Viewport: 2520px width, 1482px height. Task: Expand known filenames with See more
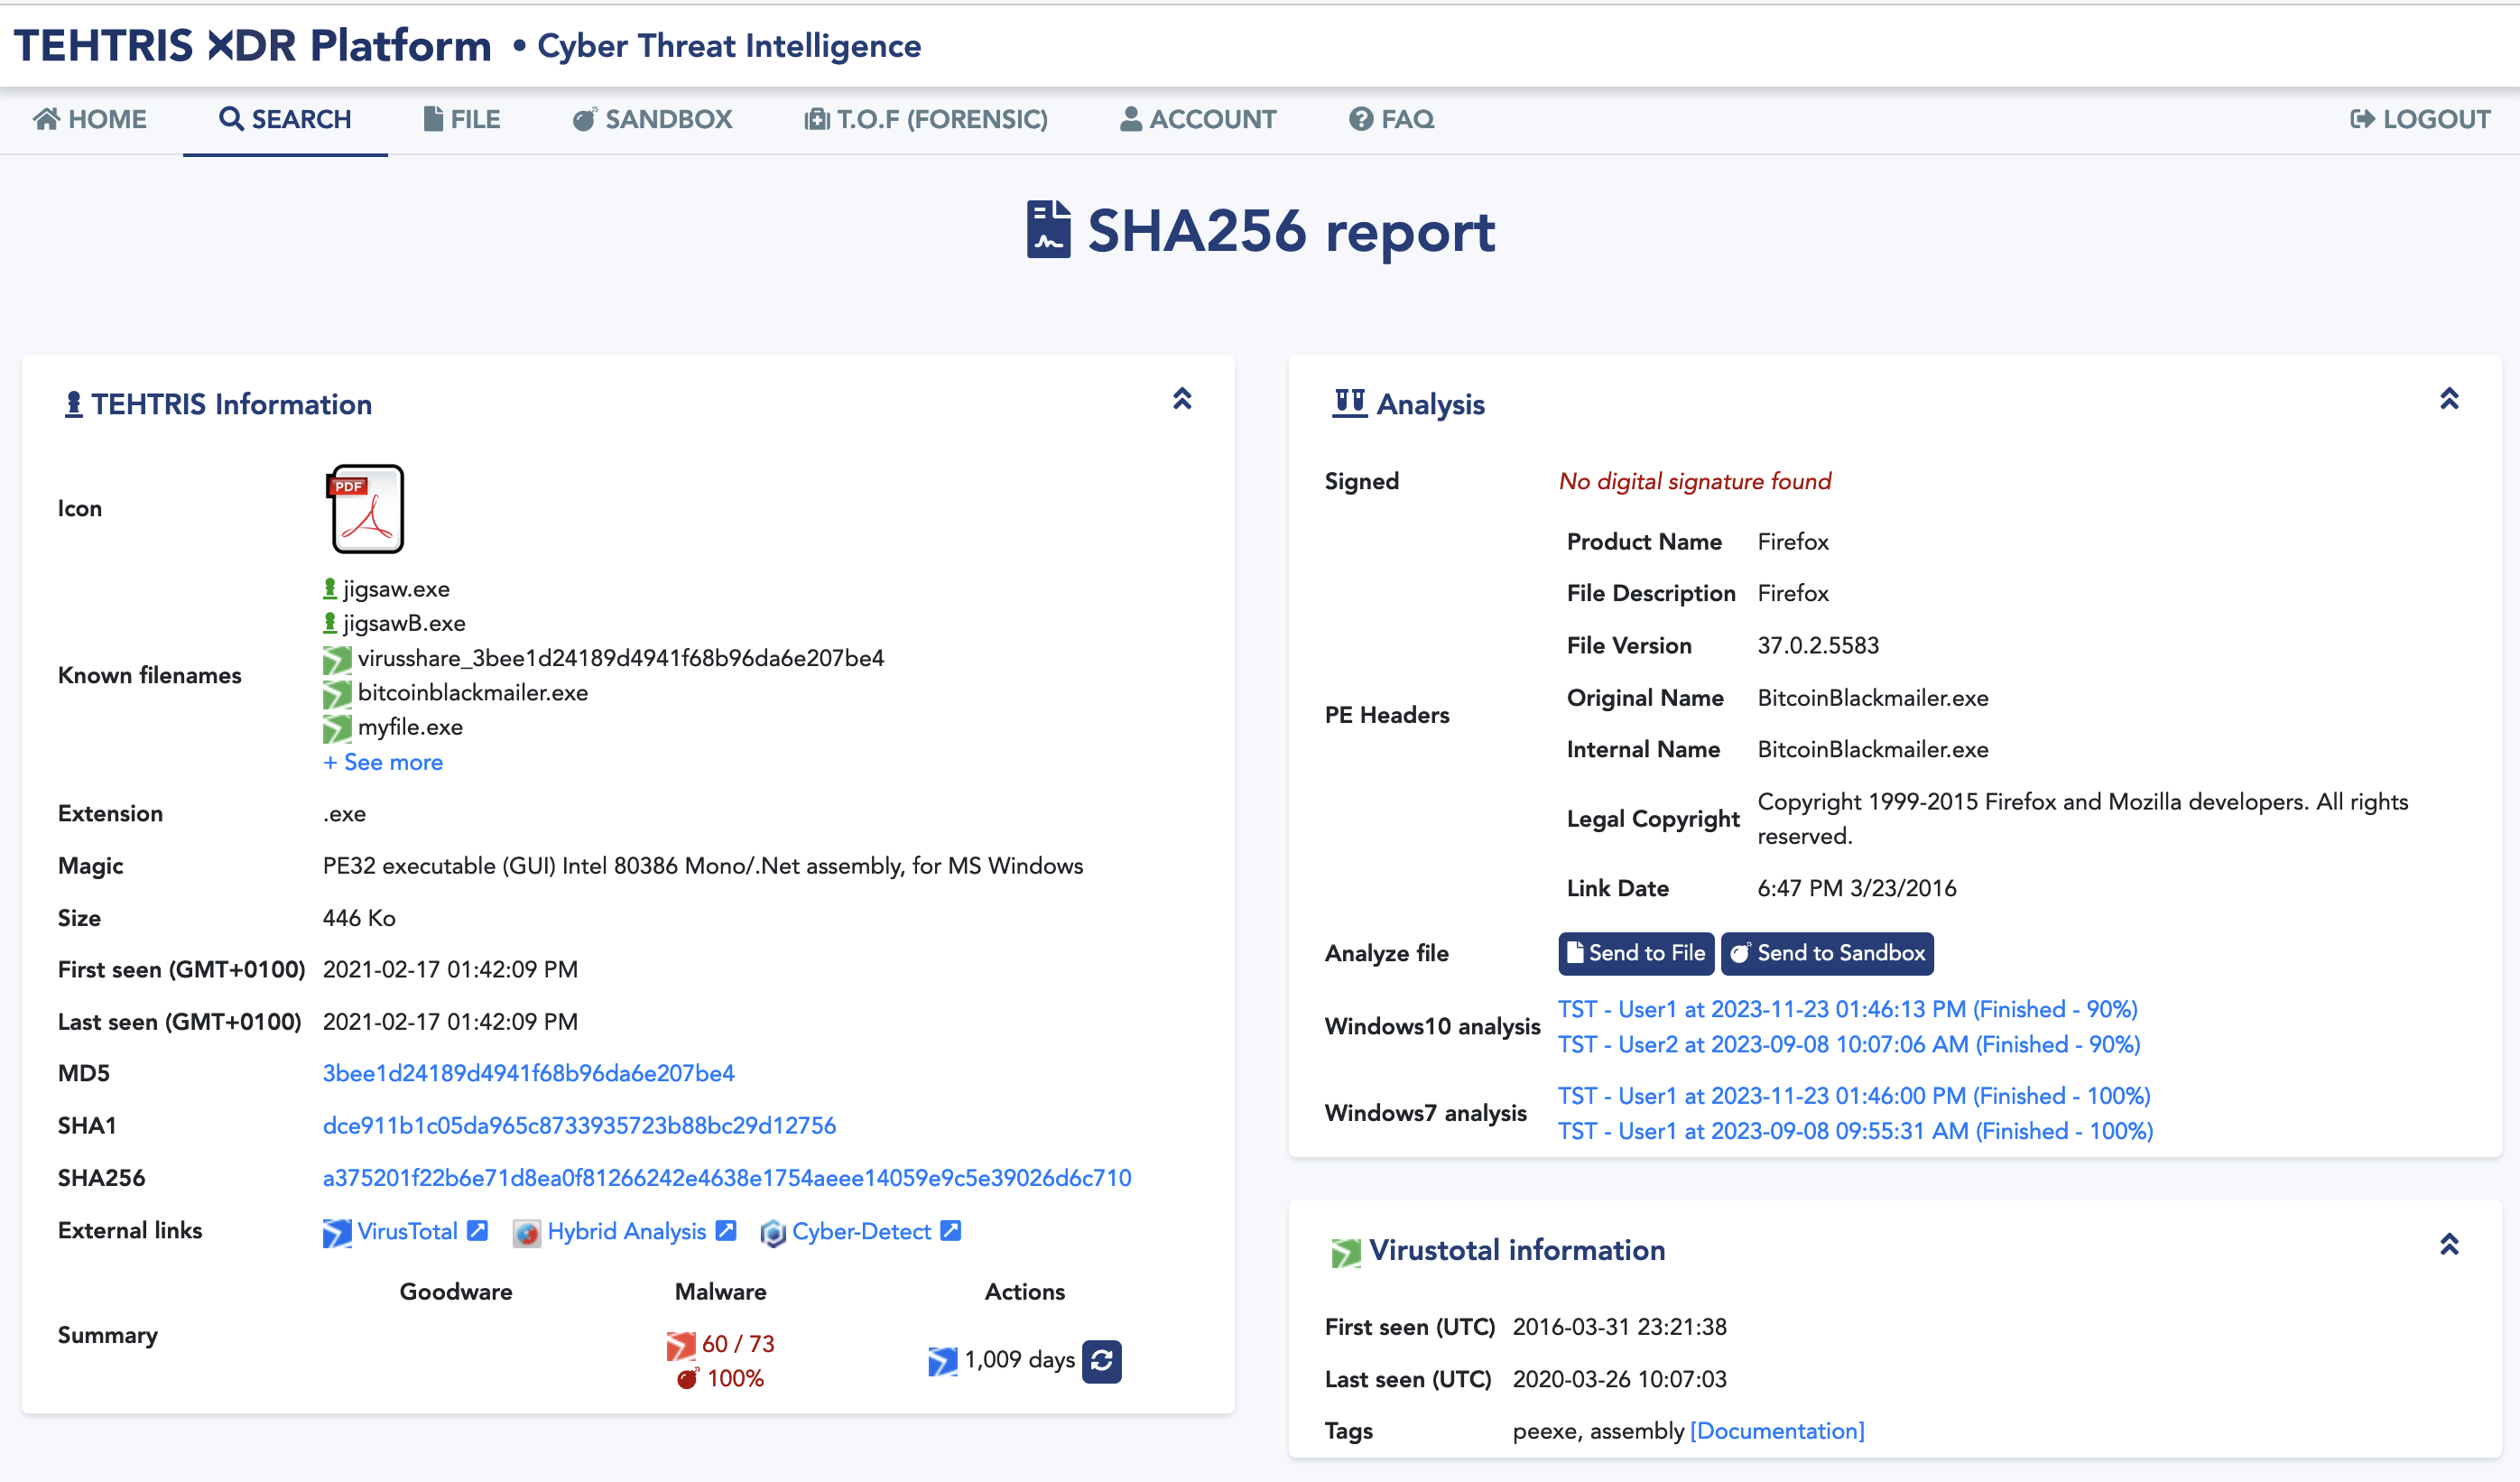(383, 762)
